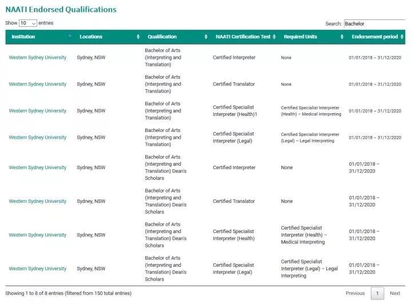The height and width of the screenshot is (304, 412).
Task: Open Western Sydney University link for Certified Translator row
Action: 37,84
